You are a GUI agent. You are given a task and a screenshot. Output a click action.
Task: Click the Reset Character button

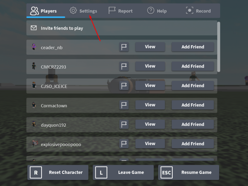(58, 172)
